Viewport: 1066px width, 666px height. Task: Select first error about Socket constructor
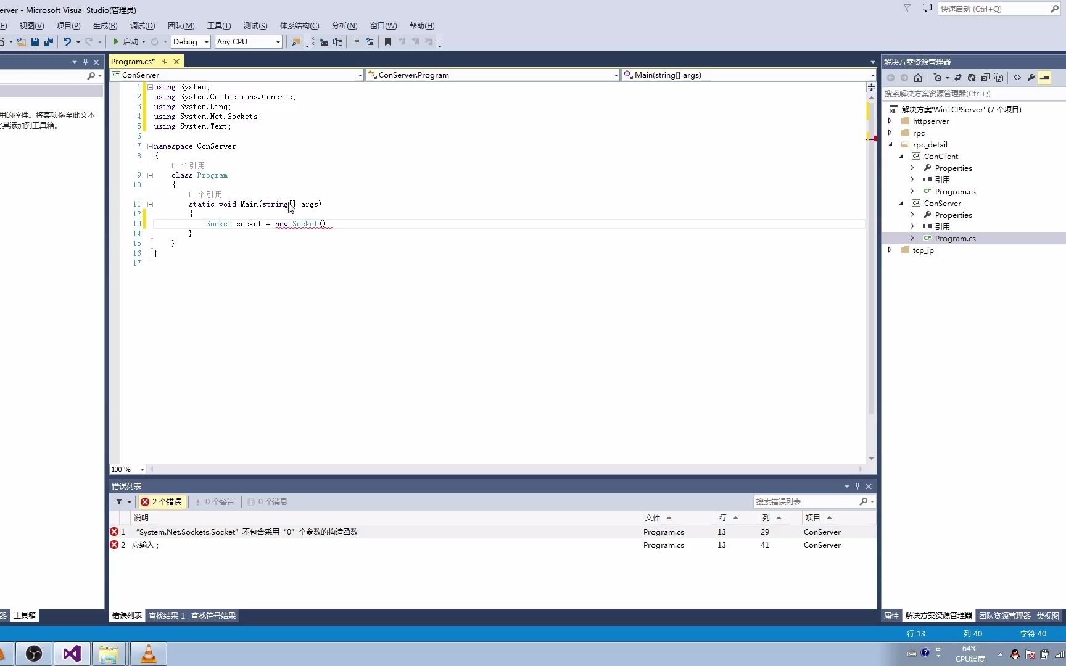[x=492, y=532]
